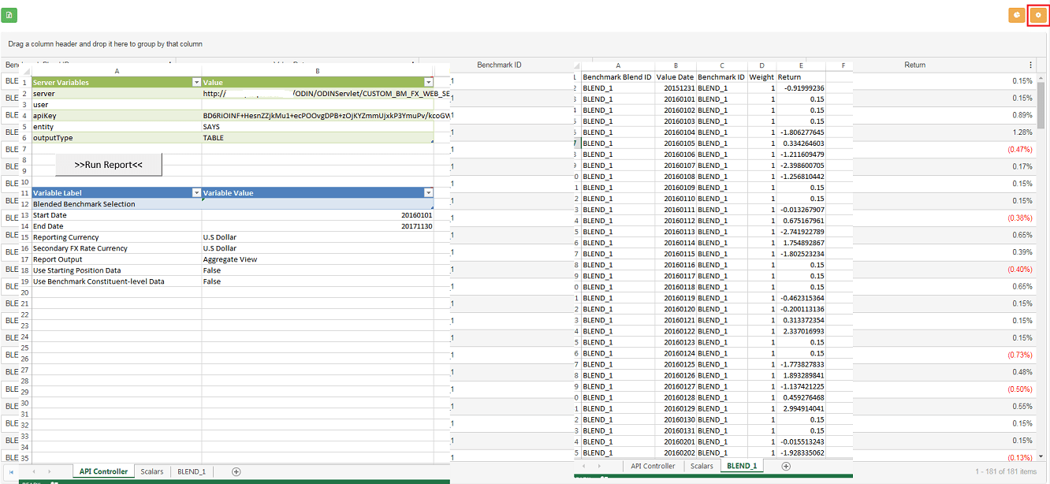Viewport: 1050px width, 484px height.
Task: Open the Variable Value filter dropdown
Action: [428, 192]
